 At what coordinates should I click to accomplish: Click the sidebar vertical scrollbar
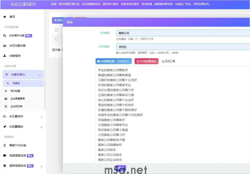click(45, 59)
